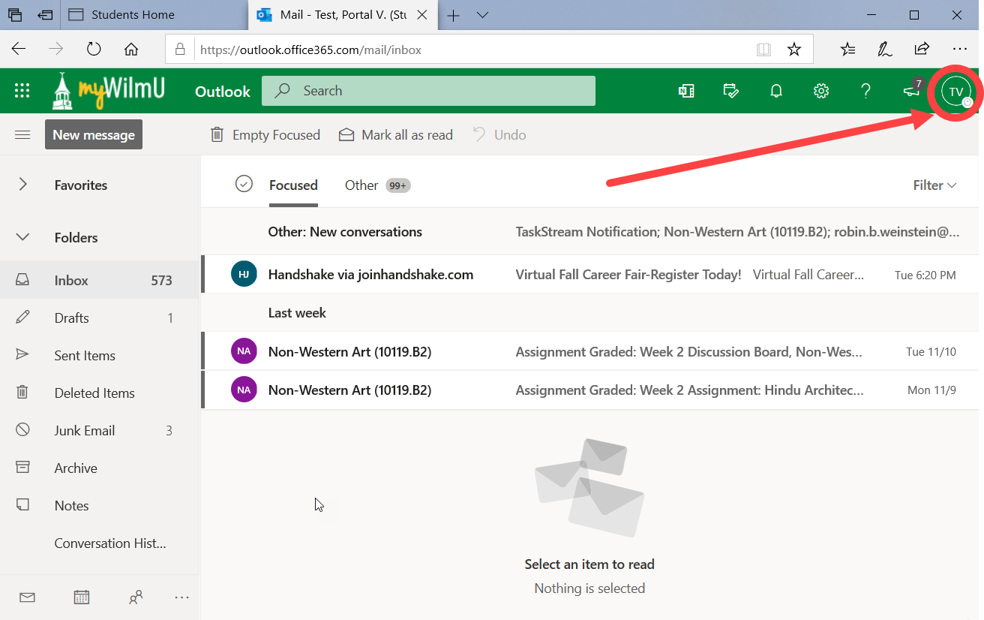Click the NA avatar on Tue 11/10 email

[x=244, y=351]
